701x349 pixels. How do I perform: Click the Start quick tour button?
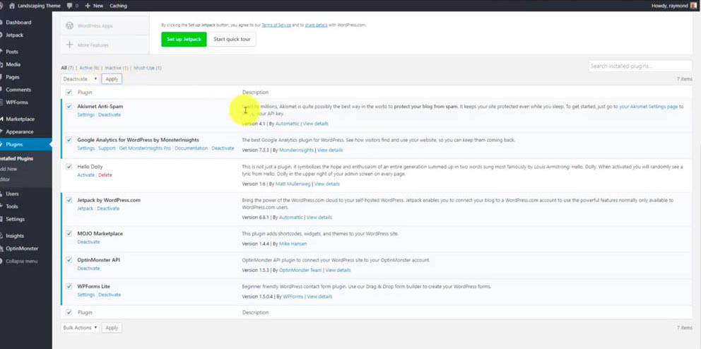(x=232, y=40)
